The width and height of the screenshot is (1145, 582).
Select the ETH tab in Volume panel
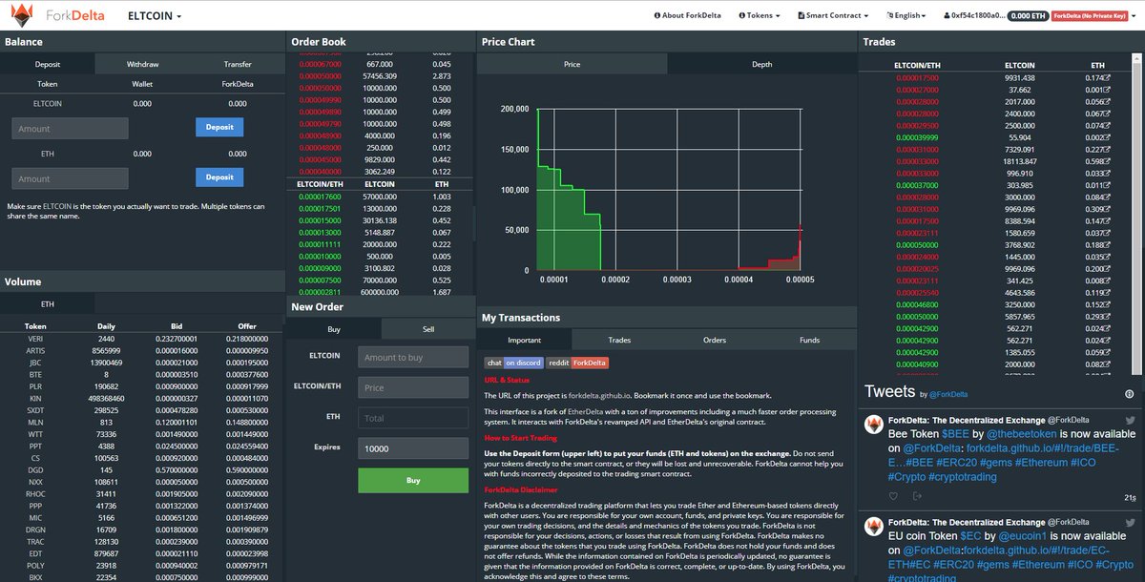pos(48,303)
